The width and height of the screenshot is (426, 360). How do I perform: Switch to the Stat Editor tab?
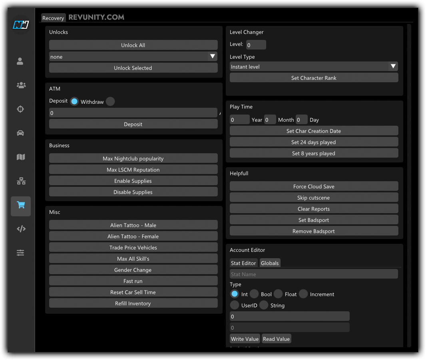click(243, 263)
